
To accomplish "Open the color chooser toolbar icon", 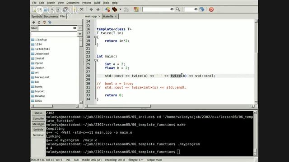I will click(x=136, y=9).
